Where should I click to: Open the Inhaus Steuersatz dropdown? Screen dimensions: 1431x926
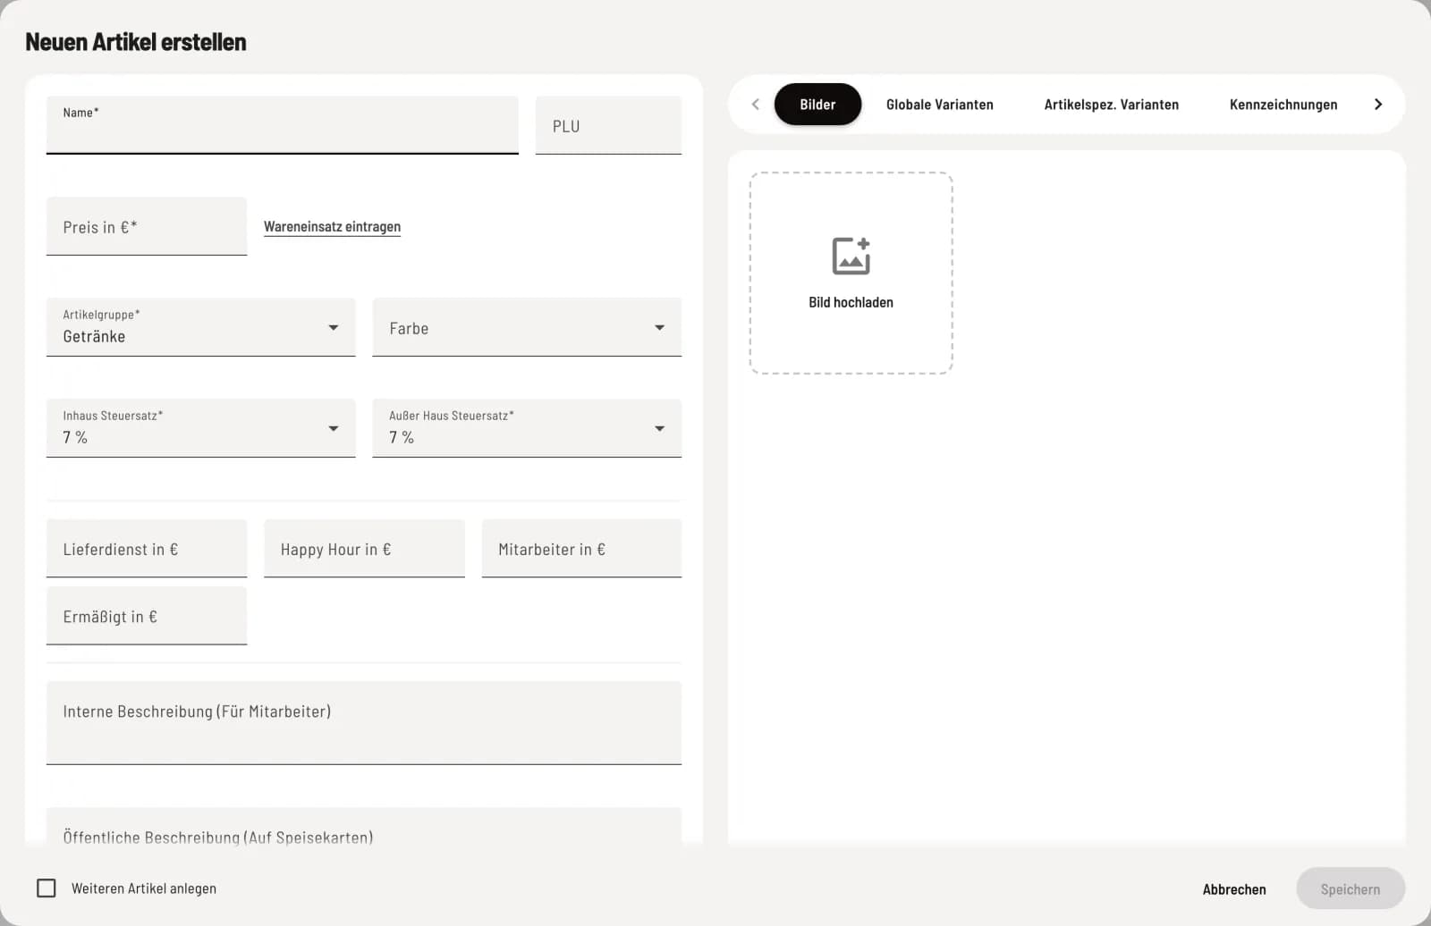click(200, 428)
